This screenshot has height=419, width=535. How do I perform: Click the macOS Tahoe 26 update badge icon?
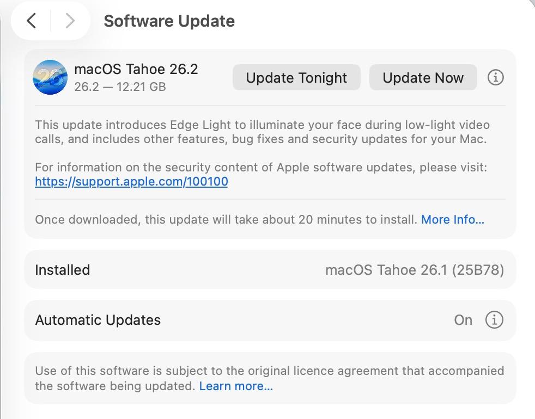(50, 77)
